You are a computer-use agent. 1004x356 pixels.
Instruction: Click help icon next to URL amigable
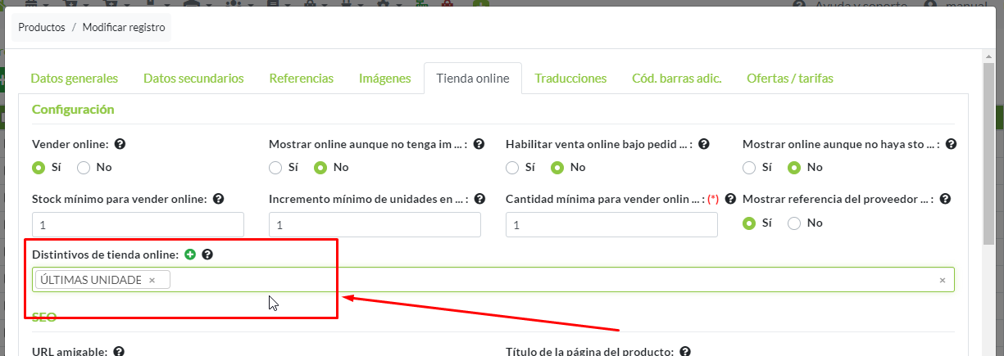click(119, 351)
